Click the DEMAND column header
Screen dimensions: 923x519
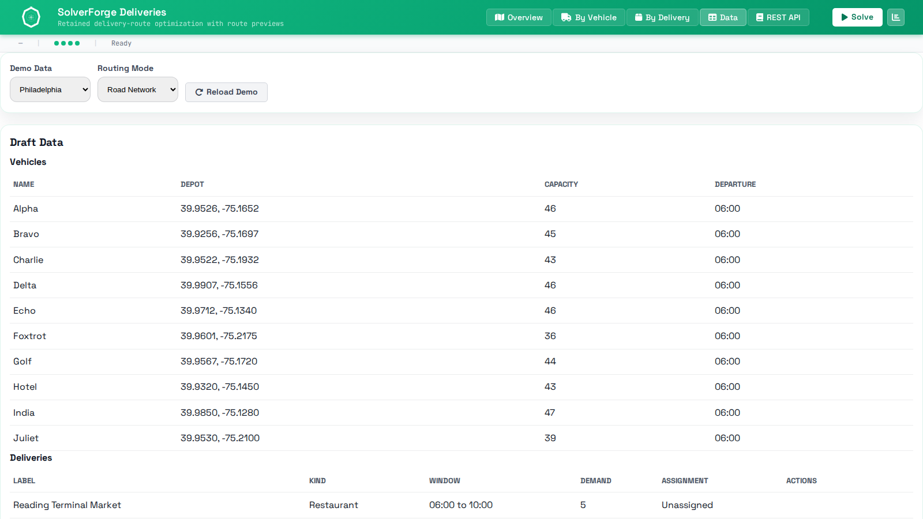[596, 481]
